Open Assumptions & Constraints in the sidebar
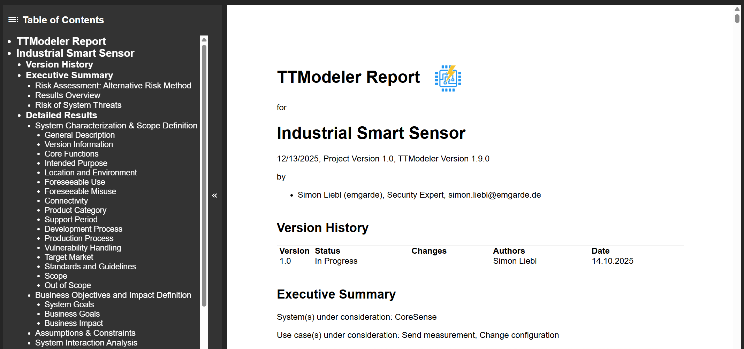744x349 pixels. pos(85,333)
